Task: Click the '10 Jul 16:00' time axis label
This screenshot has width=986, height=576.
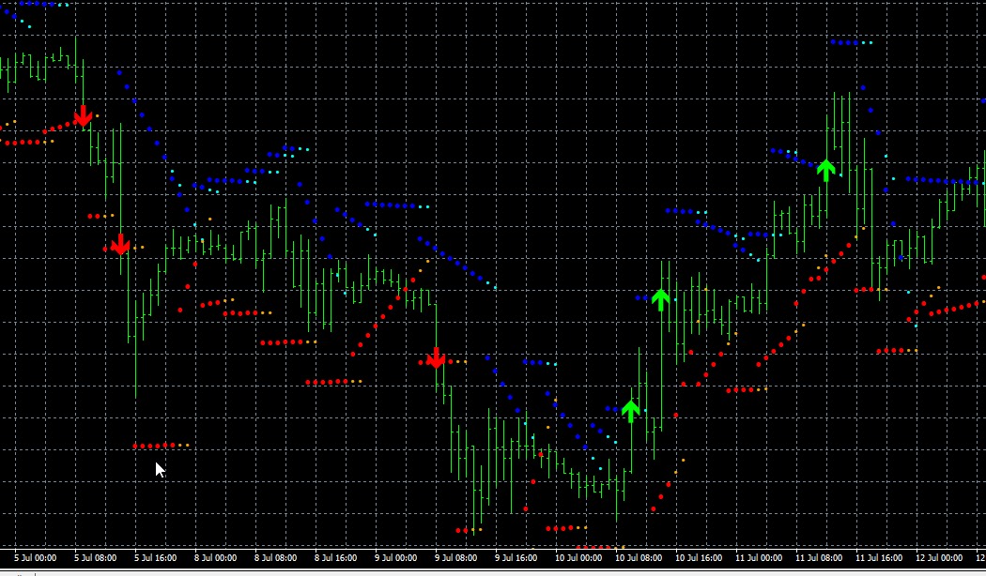Action: (x=699, y=558)
